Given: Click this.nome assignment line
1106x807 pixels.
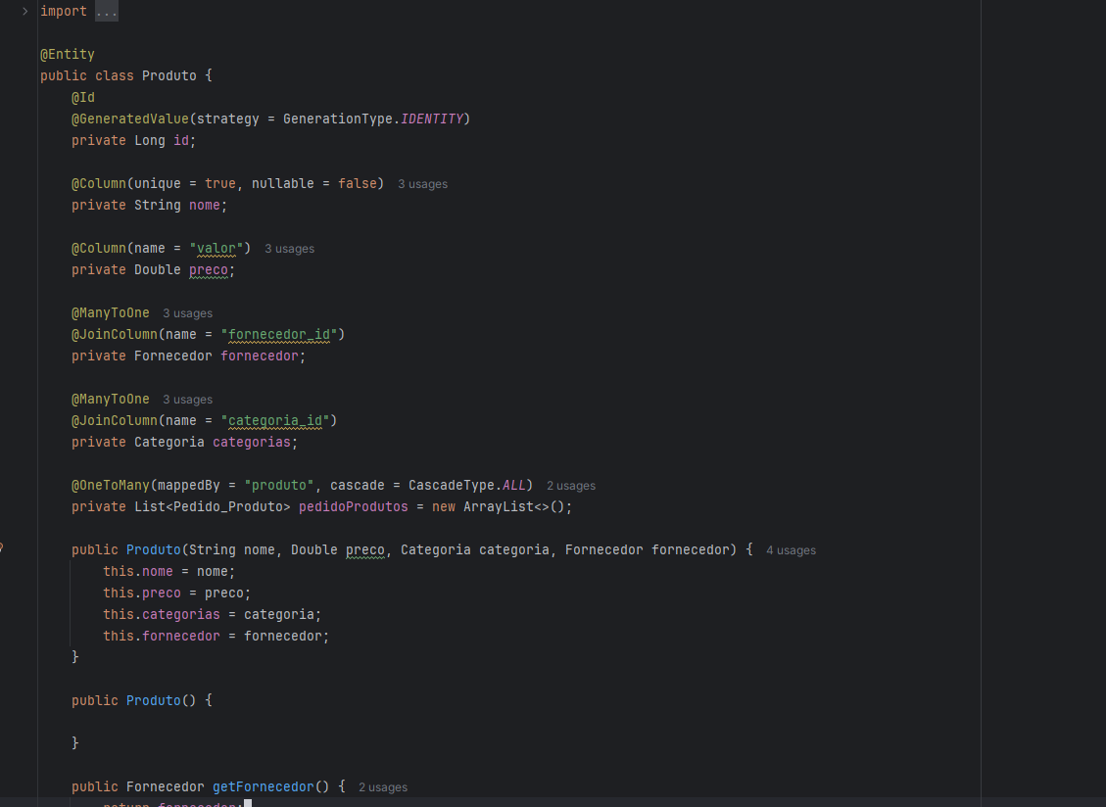Looking at the screenshot, I should 169,571.
